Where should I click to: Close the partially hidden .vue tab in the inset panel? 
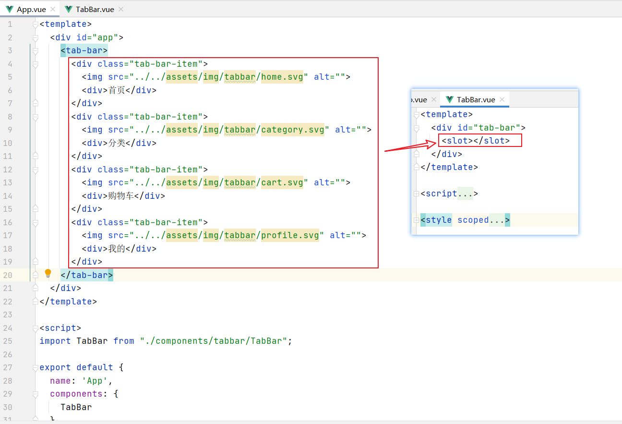[x=433, y=99]
